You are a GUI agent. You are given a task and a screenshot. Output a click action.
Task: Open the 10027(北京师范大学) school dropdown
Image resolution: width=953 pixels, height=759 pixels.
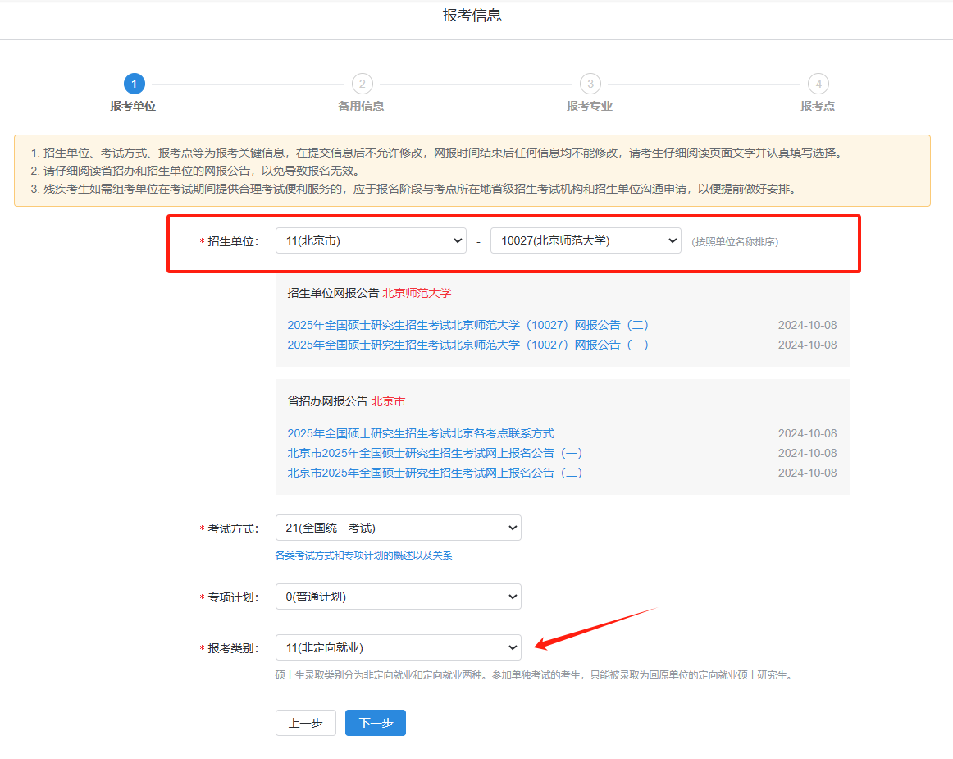click(x=586, y=240)
